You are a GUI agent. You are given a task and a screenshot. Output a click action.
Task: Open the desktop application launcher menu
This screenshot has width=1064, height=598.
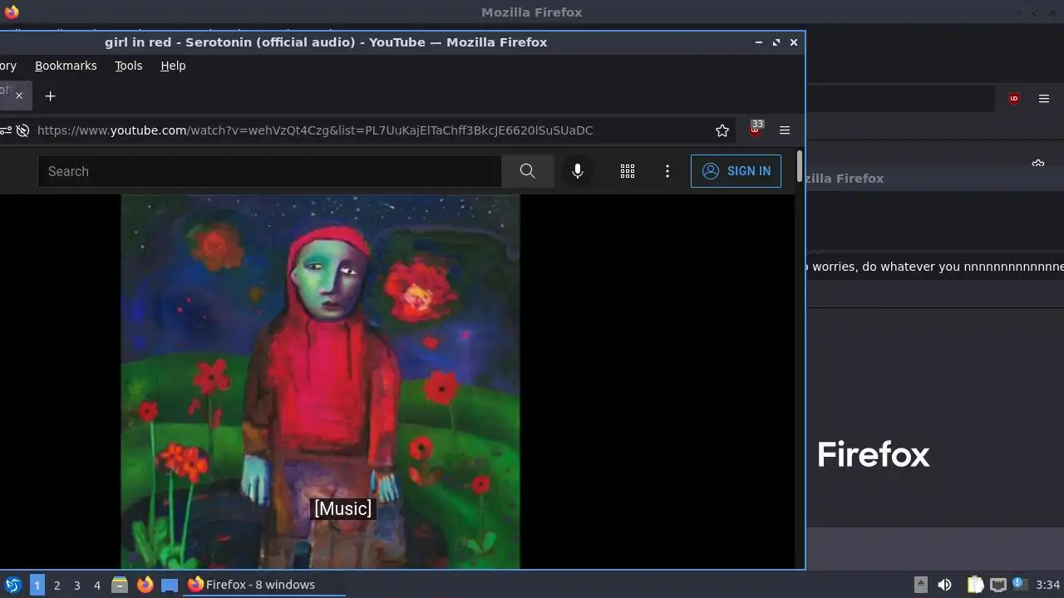click(12, 585)
